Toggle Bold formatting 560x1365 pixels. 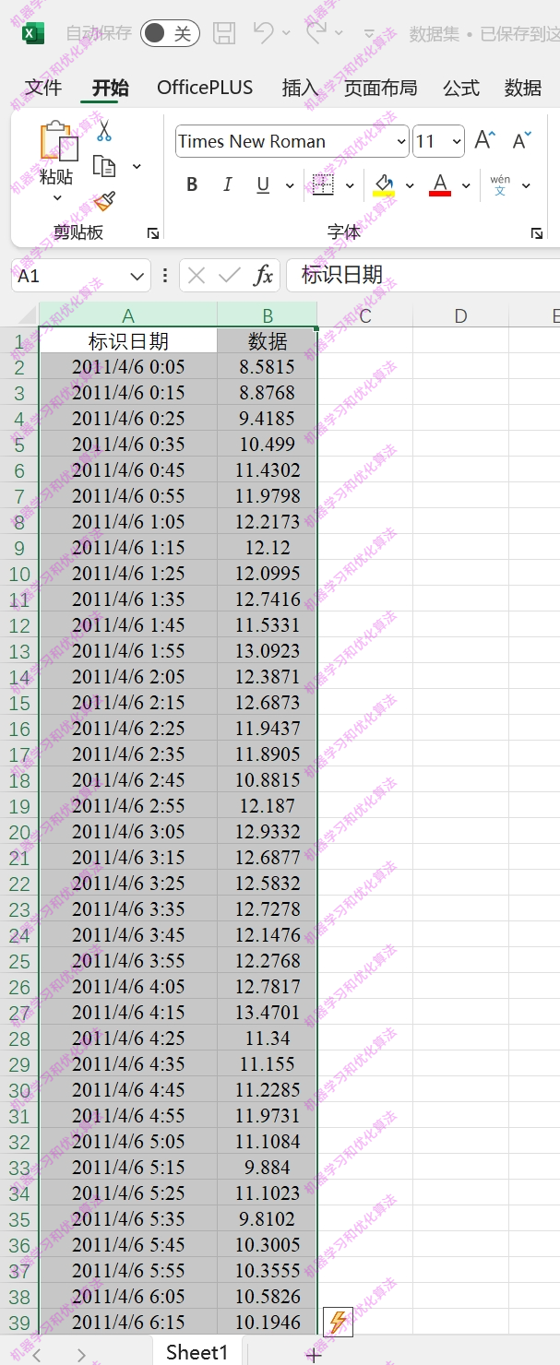tap(192, 184)
